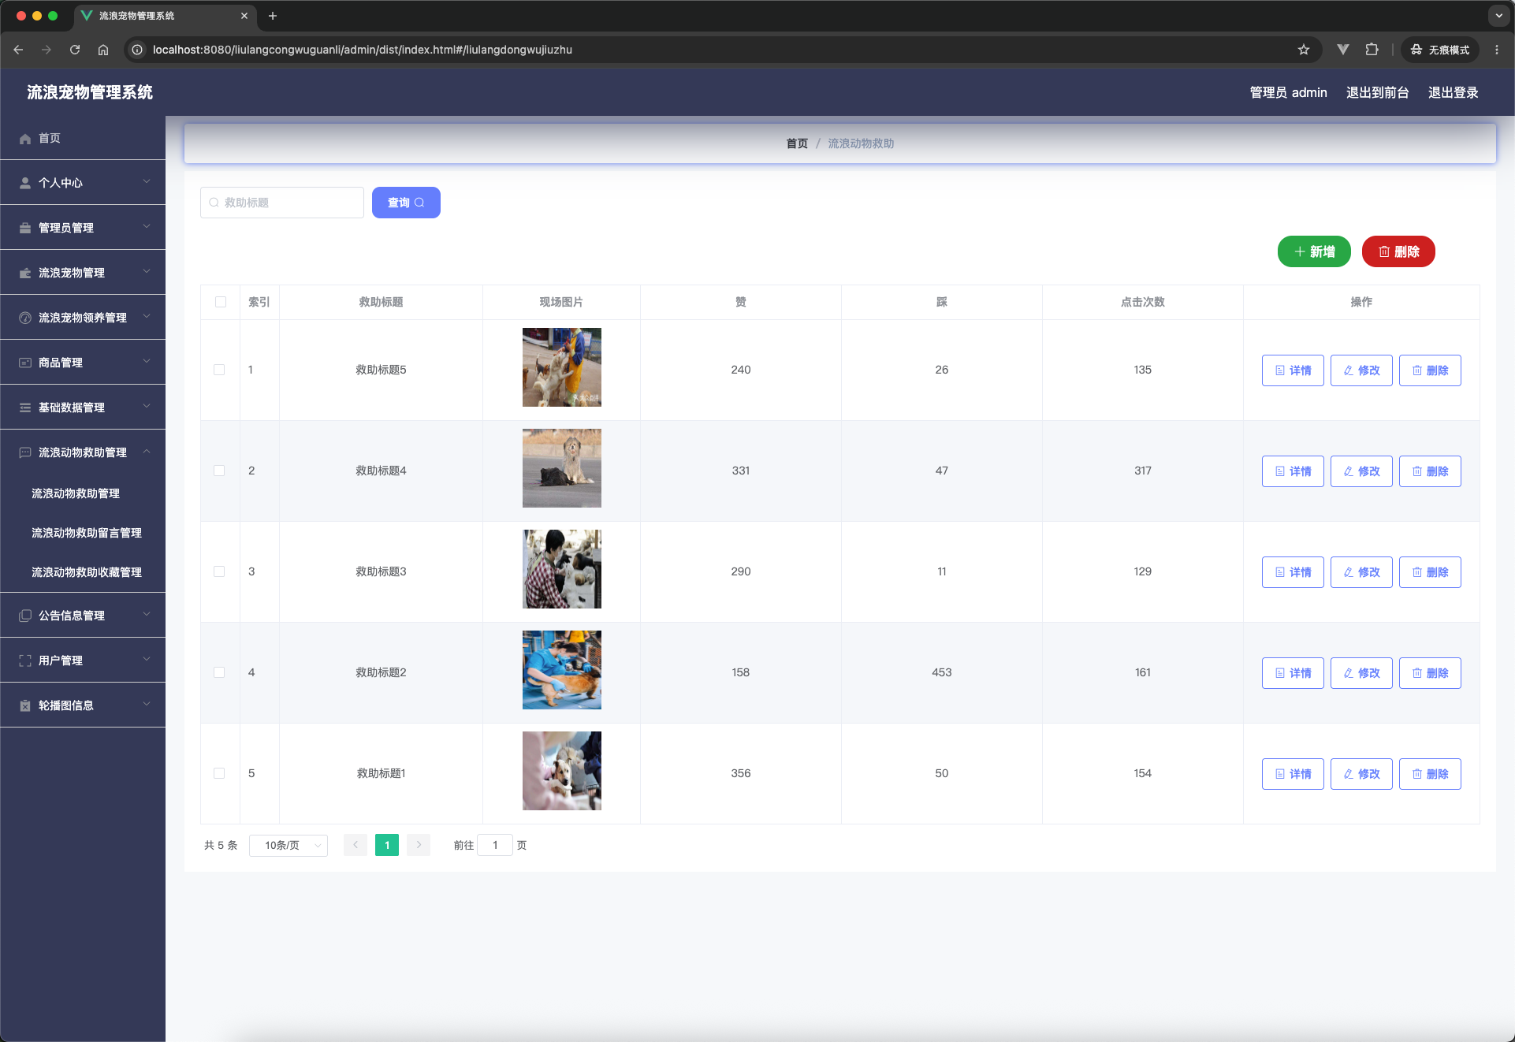Click the 前往 page number input
Viewport: 1515px width, 1042px height.
(x=495, y=845)
